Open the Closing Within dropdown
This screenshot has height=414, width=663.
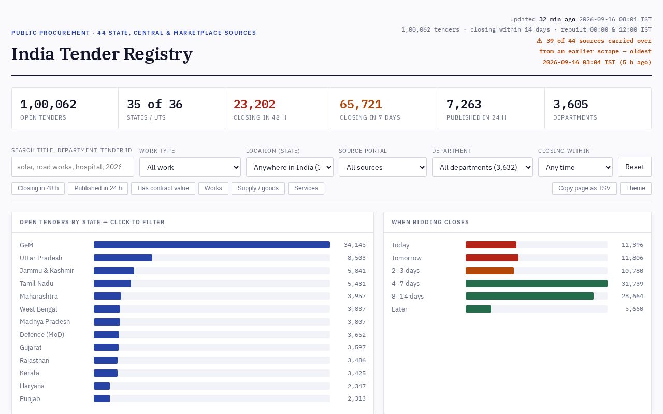click(x=575, y=167)
